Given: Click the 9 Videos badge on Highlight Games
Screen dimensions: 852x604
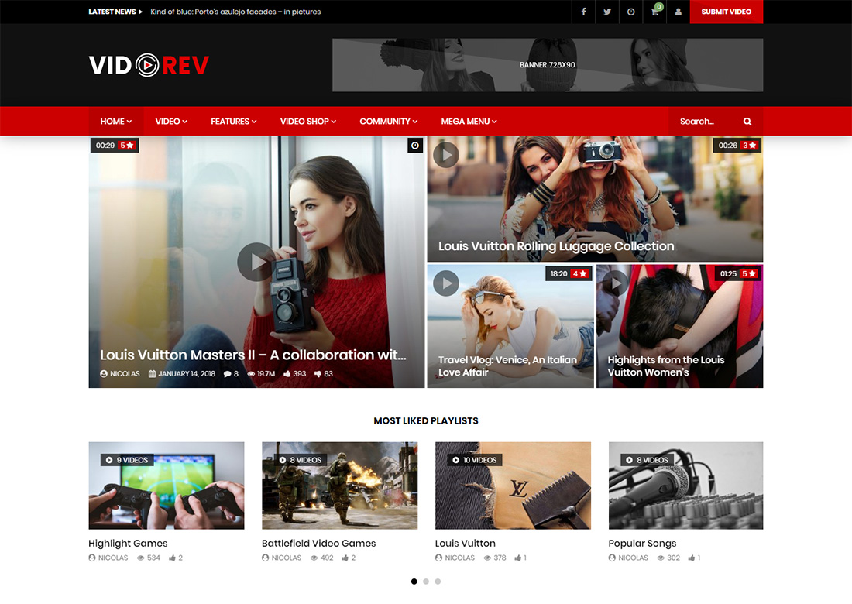Looking at the screenshot, I should coord(127,460).
